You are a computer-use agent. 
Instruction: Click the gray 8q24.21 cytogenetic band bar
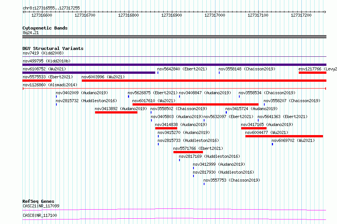click(174, 37)
